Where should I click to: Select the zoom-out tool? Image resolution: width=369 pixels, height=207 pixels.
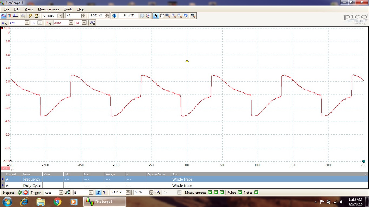click(180, 16)
